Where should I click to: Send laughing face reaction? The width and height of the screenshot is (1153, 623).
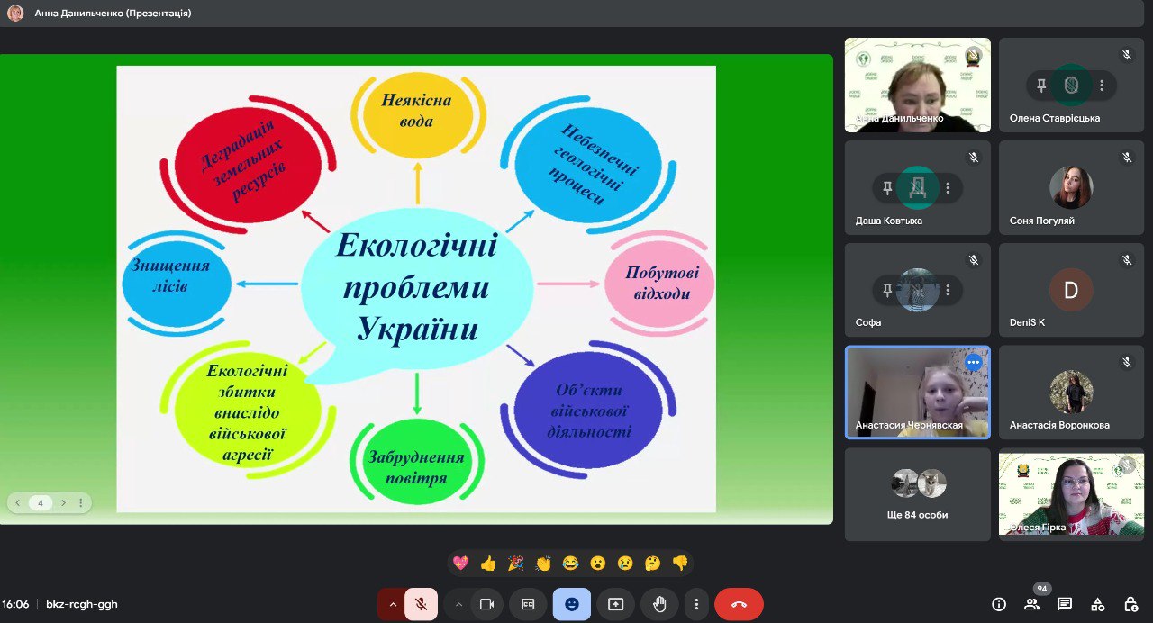570,564
